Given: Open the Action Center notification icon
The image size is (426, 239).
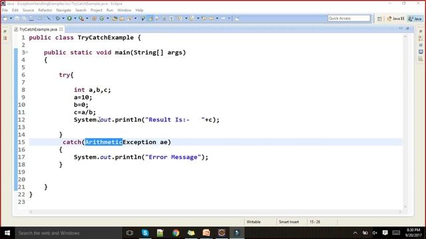Looking at the screenshot, I should pos(385,233).
